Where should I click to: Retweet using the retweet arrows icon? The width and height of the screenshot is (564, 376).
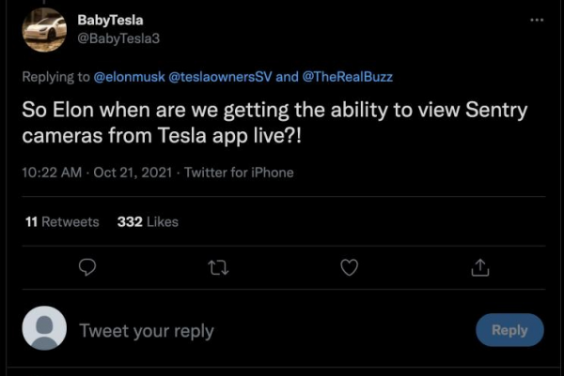(x=217, y=267)
